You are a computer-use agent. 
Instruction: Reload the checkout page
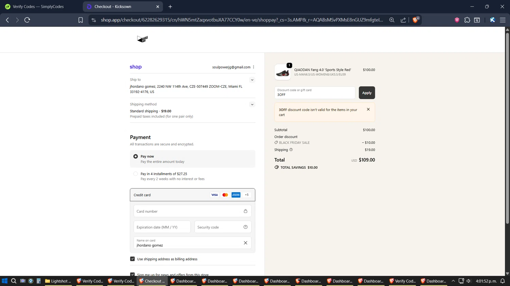tap(27, 20)
